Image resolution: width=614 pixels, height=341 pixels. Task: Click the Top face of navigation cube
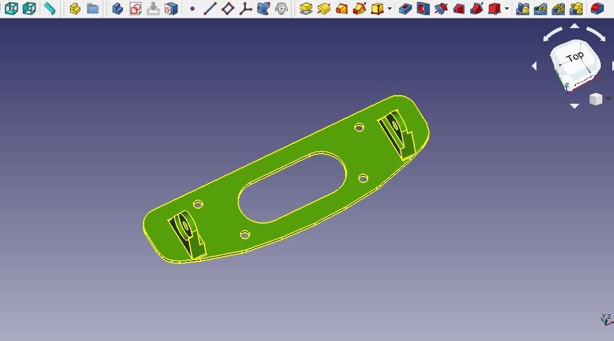pos(574,58)
